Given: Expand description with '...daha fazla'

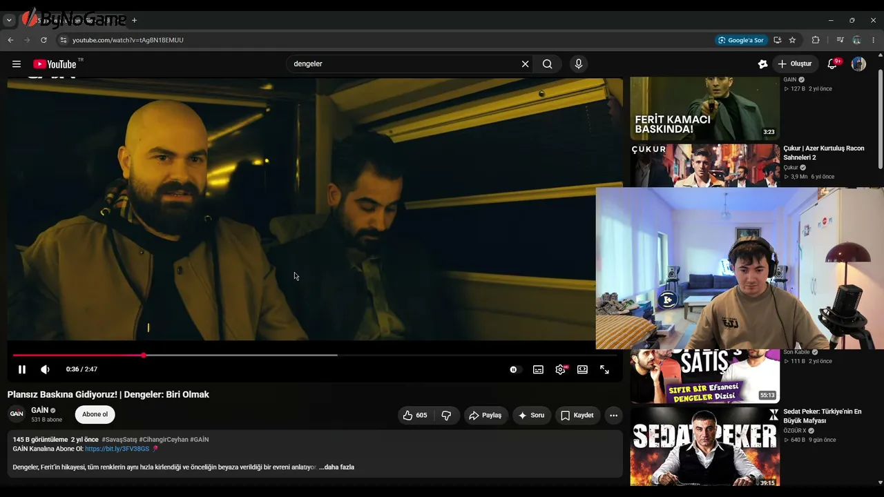Looking at the screenshot, I should tap(337, 467).
